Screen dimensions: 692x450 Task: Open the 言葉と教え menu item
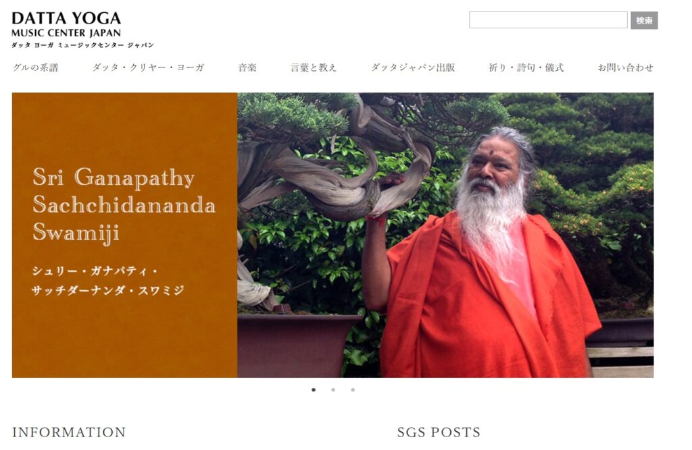[x=314, y=67]
